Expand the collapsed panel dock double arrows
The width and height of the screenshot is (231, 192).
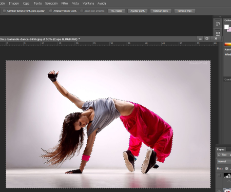(220, 17)
